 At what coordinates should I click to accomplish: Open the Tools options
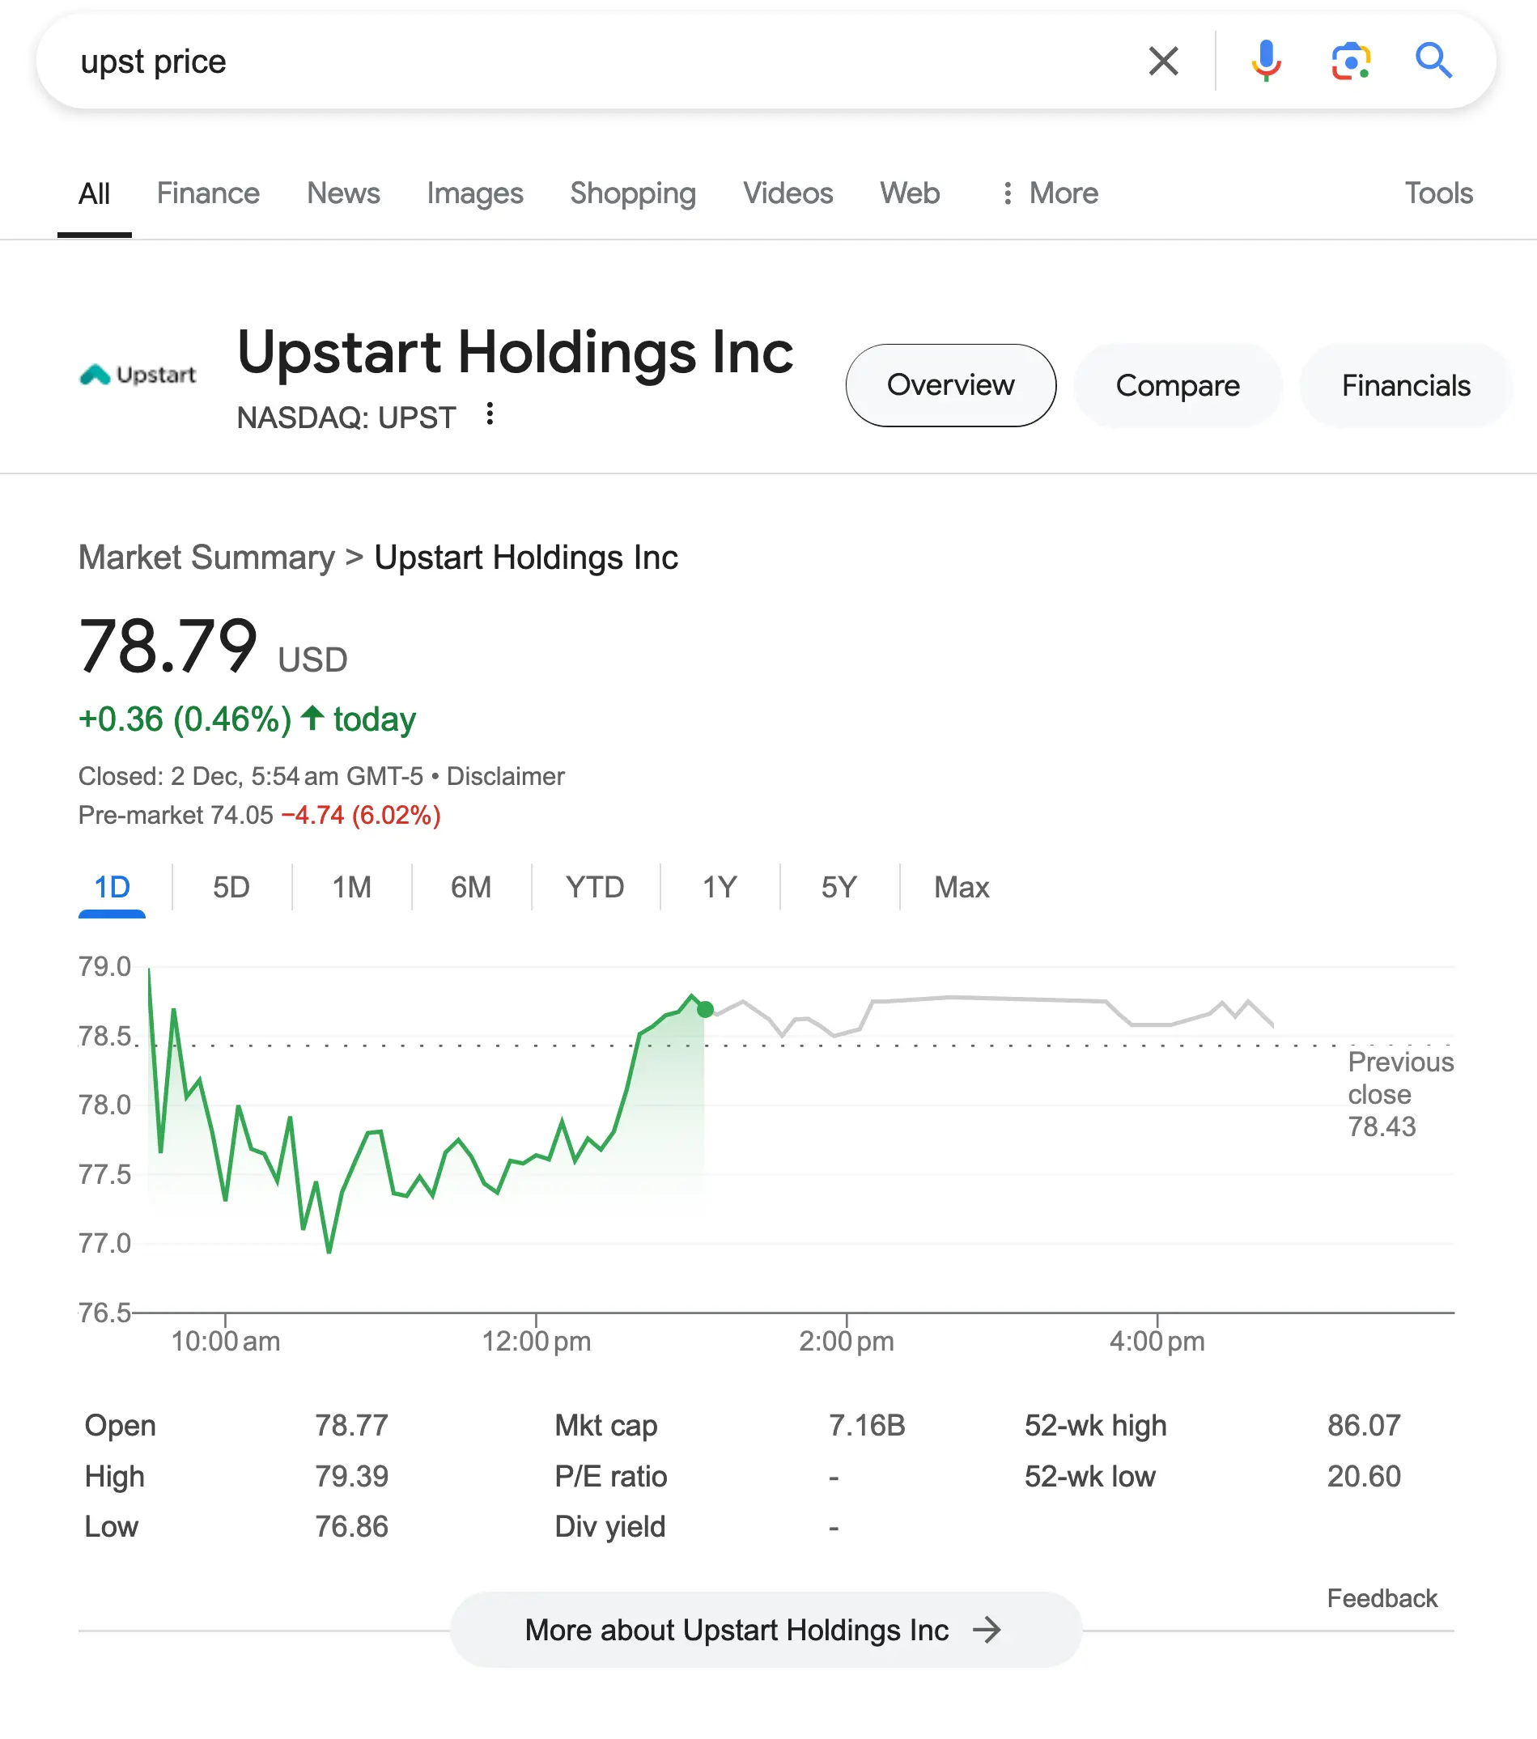click(1438, 193)
